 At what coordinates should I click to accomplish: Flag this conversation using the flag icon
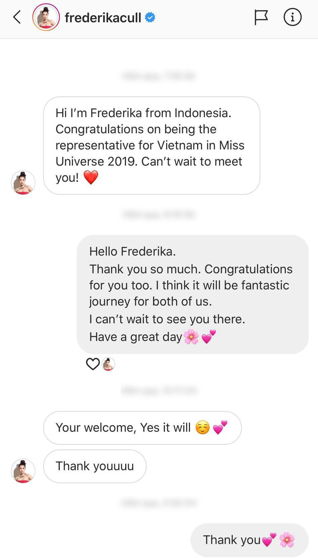[261, 17]
